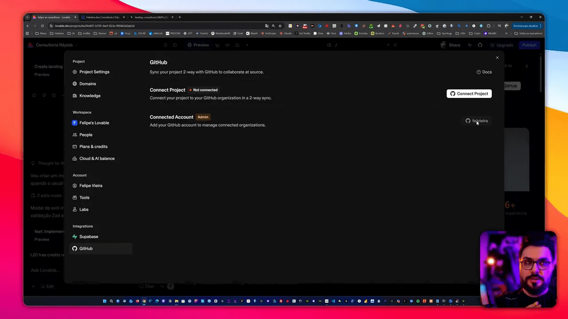
Task: Click the connected GitHub account button
Action: (x=477, y=121)
